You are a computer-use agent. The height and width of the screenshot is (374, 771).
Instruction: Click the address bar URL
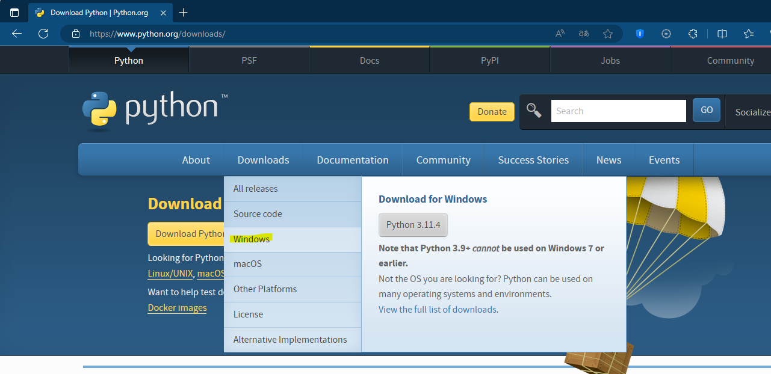(158, 34)
